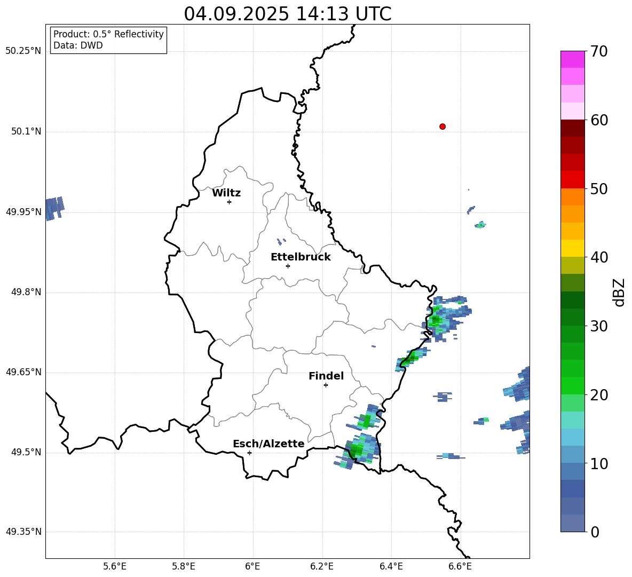
Task: Click the plot title with date and time
Action: 287,14
